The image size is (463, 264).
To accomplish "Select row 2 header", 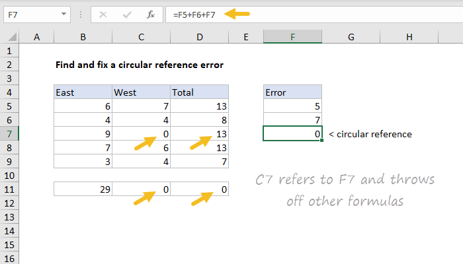I will [x=9, y=65].
